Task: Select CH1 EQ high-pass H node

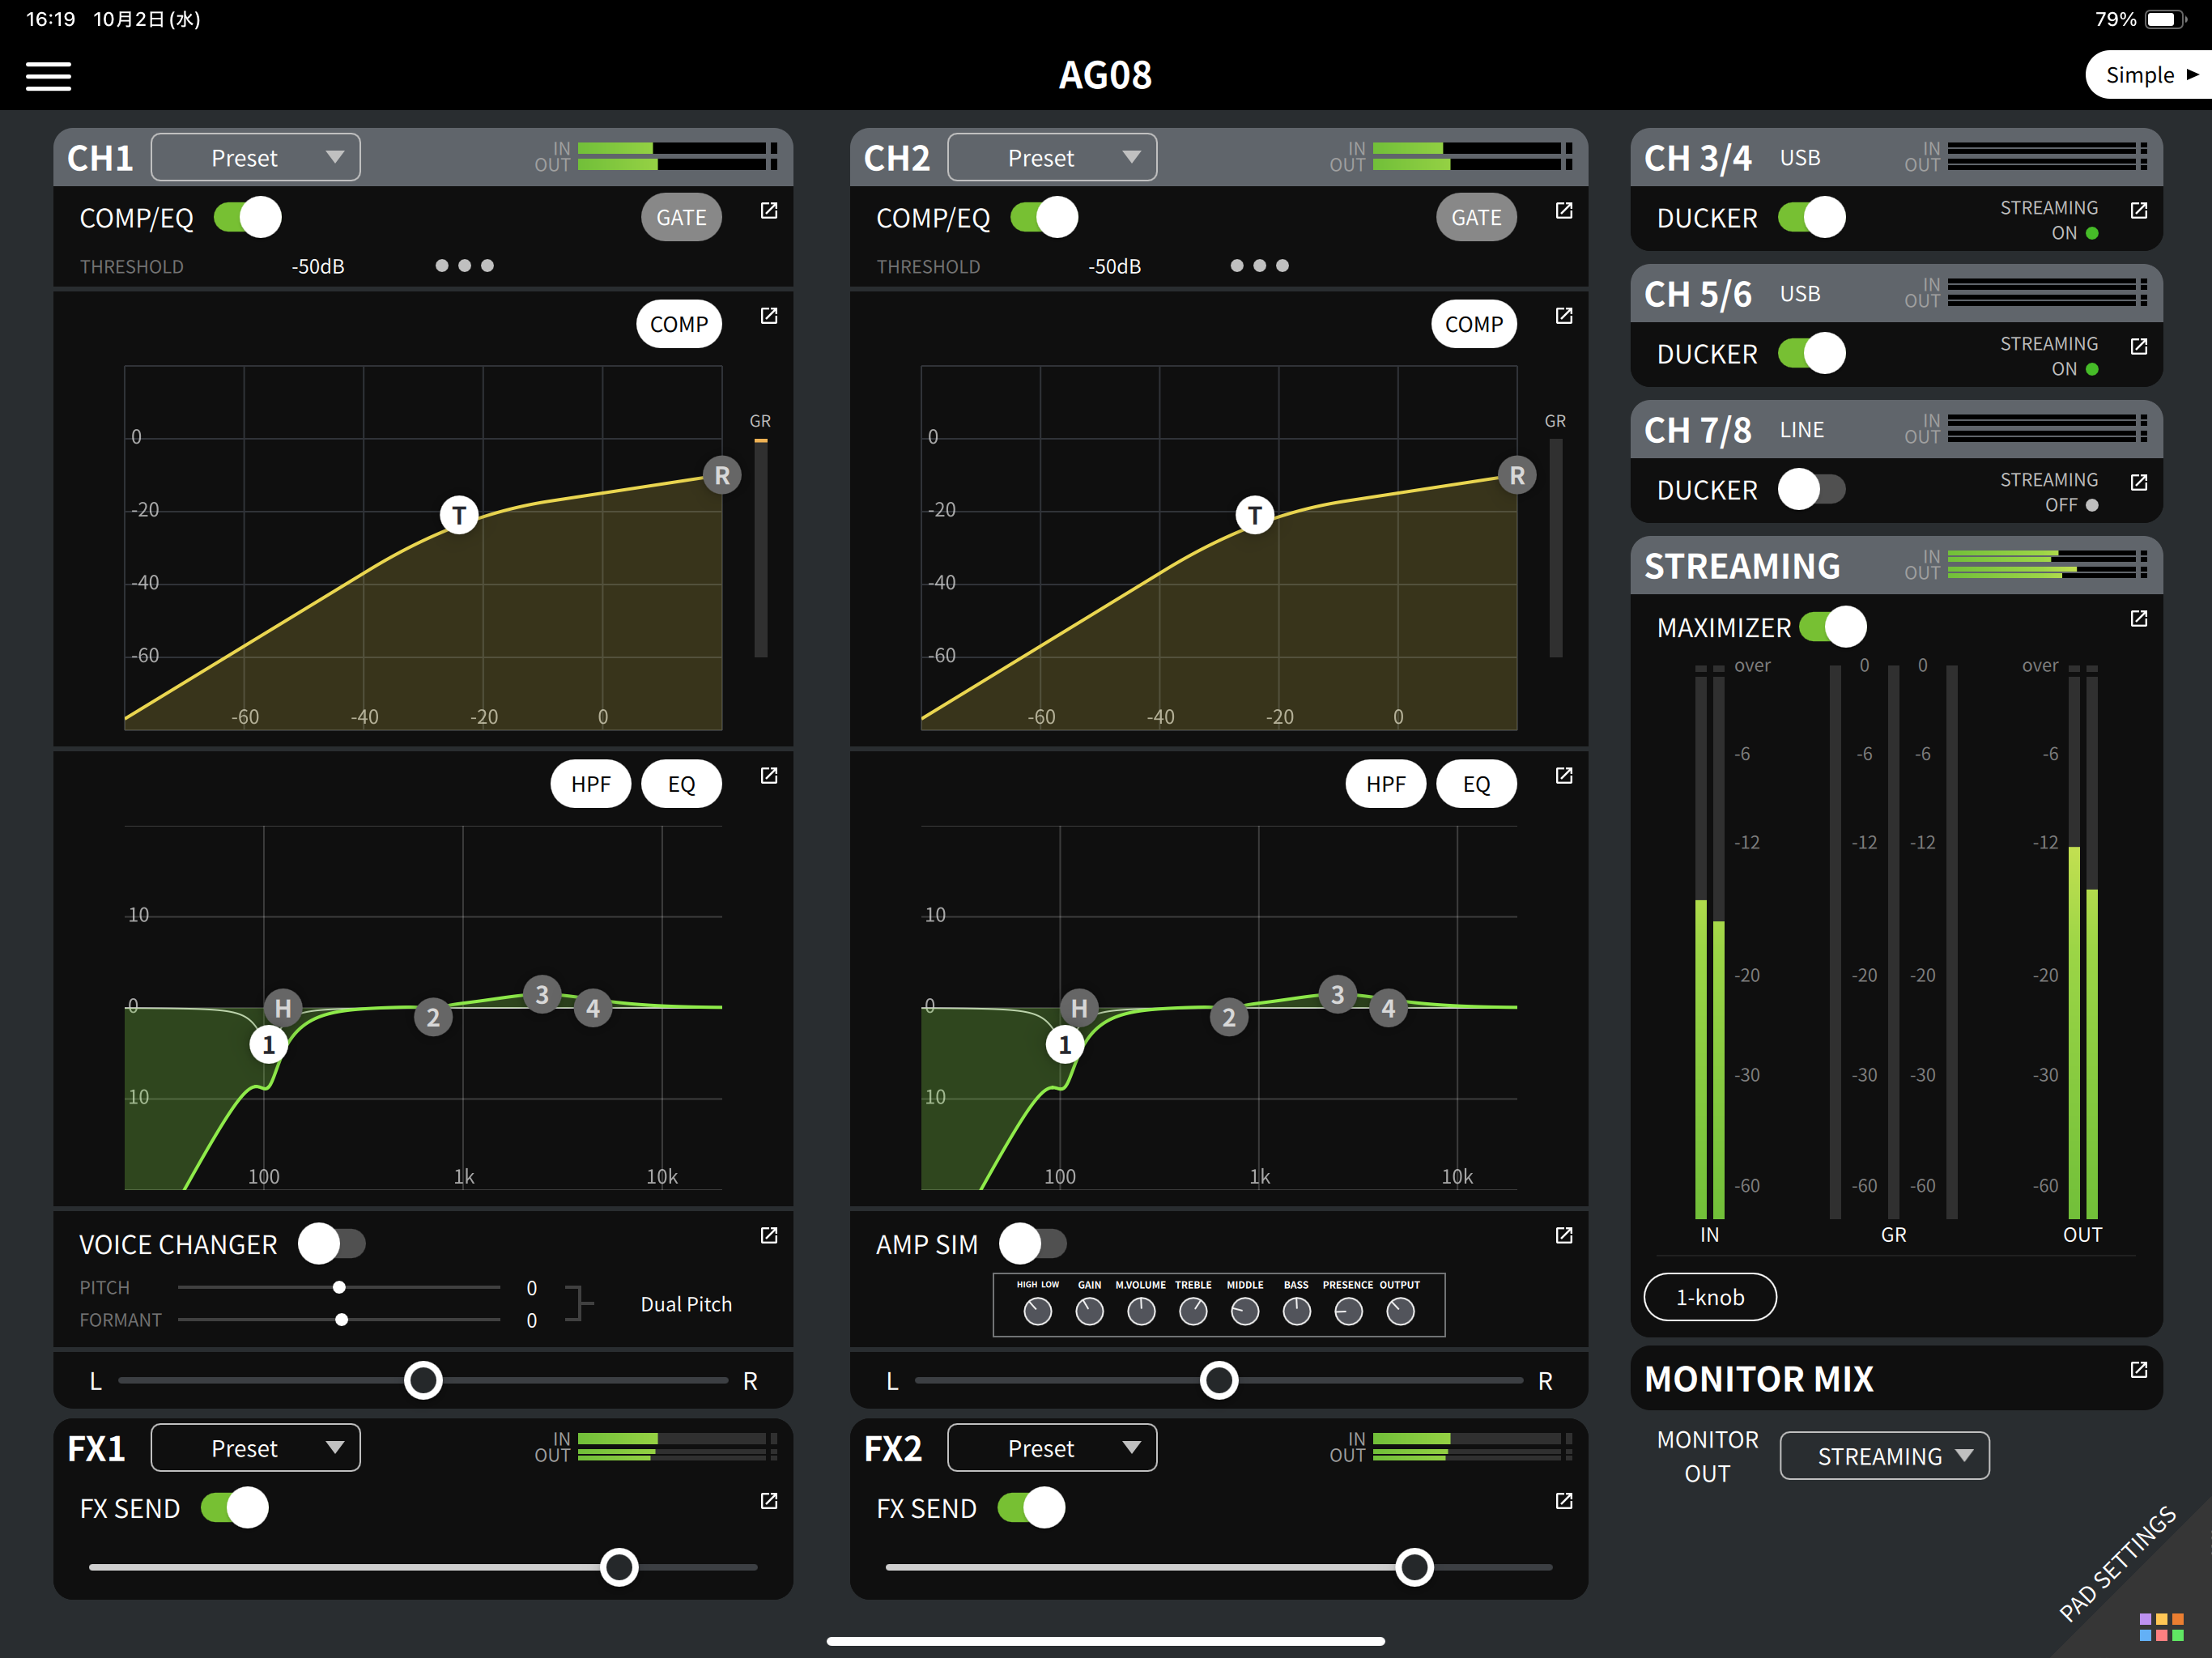Action: pos(283,1008)
